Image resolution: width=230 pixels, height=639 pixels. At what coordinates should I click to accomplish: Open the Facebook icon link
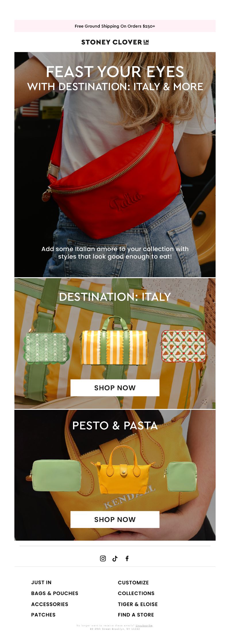click(127, 558)
